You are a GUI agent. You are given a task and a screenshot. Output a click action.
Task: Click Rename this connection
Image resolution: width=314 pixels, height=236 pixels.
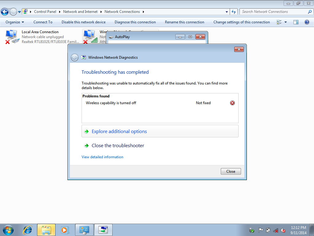(x=184, y=22)
